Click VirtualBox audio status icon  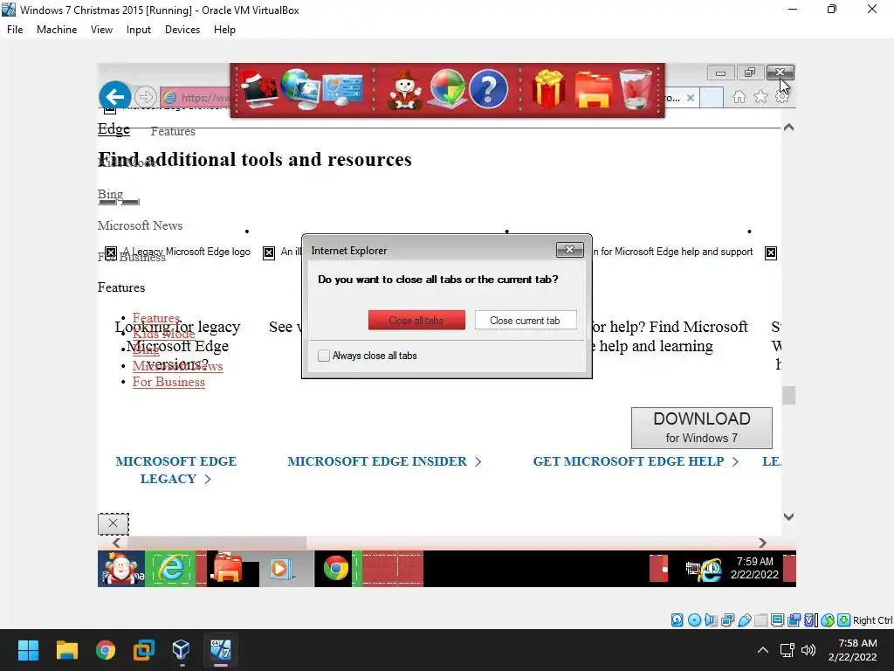(x=711, y=619)
